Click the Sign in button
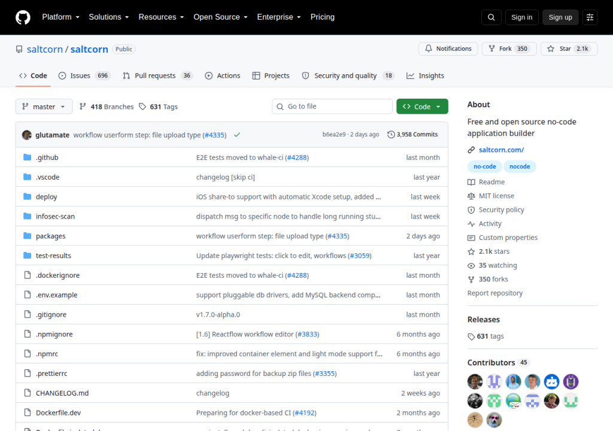 [x=521, y=17]
